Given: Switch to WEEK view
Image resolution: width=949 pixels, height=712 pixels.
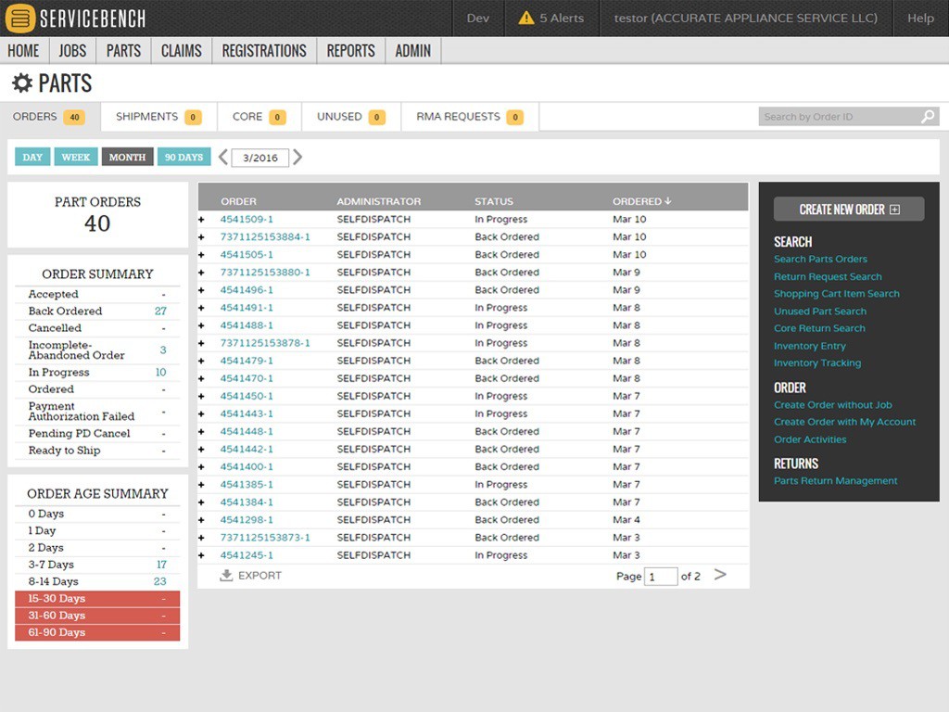Looking at the screenshot, I should click(75, 157).
